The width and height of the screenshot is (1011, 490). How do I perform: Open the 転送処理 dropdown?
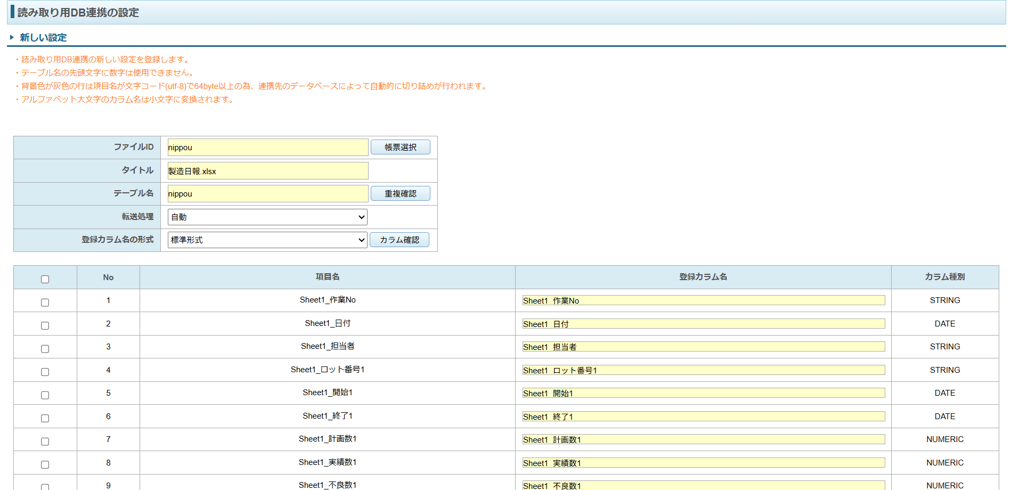point(267,217)
